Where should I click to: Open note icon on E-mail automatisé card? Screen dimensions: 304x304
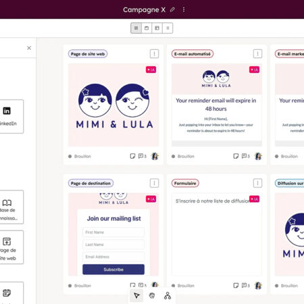pos(236,156)
